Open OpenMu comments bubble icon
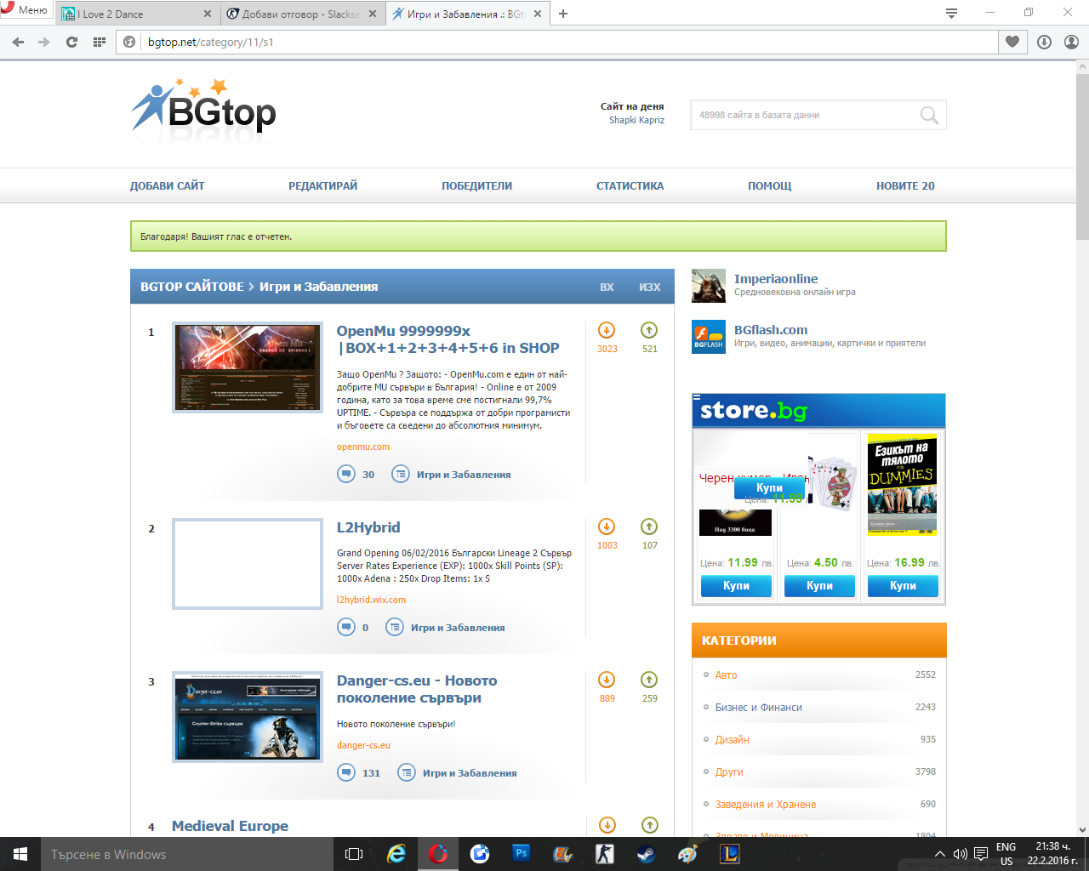 (346, 474)
